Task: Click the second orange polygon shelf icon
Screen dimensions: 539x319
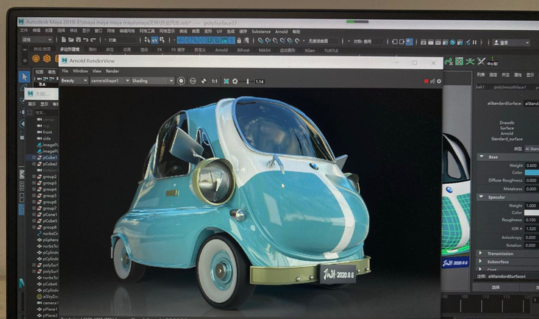Action: pos(47,59)
